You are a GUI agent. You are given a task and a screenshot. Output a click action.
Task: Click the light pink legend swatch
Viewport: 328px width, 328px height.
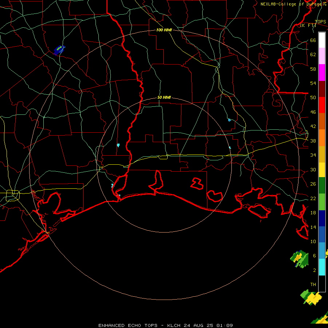pyautogui.click(x=322, y=56)
